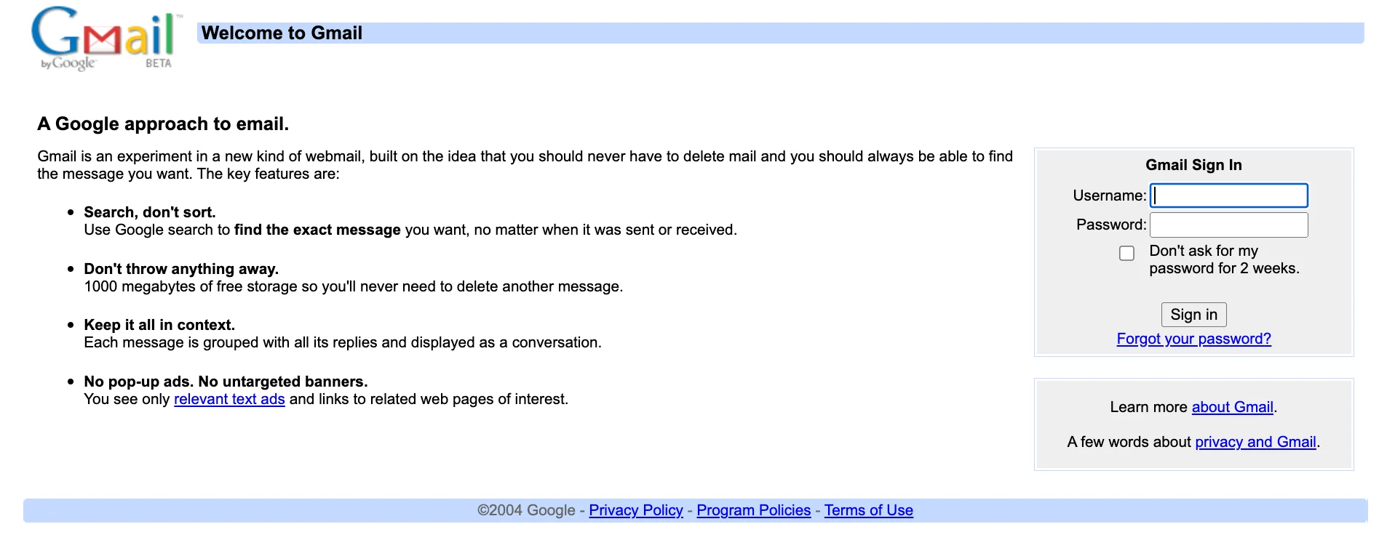Open Program Policies in the footer

(x=753, y=510)
